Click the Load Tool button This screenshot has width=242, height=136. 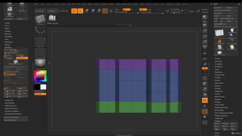(219, 8)
